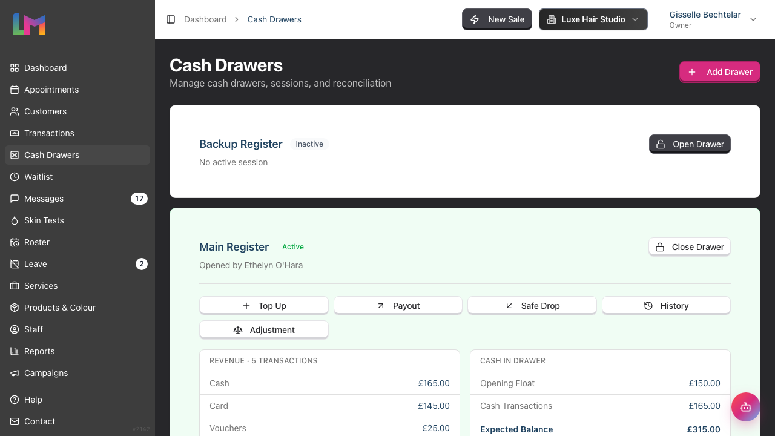Click the Cash Transactions row label
The height and width of the screenshot is (436, 775).
click(x=516, y=406)
